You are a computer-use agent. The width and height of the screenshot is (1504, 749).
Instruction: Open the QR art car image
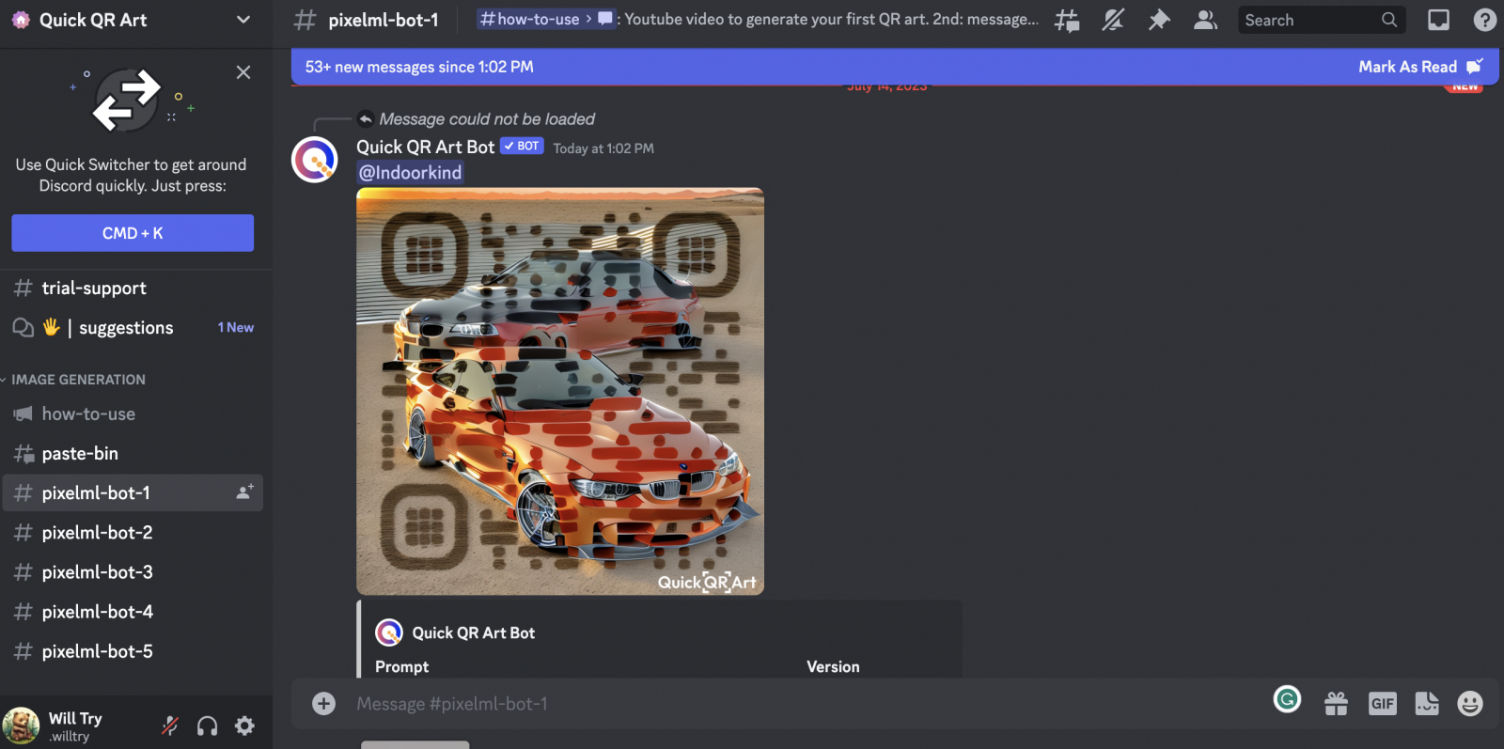pos(560,391)
